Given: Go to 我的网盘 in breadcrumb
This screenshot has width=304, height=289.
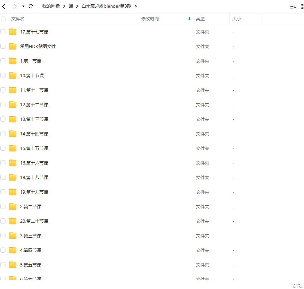Looking at the screenshot, I should click(51, 6).
